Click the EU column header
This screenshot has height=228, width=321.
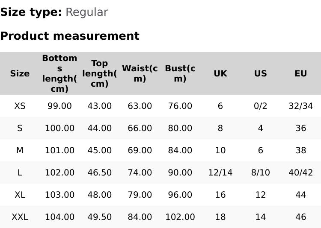coord(301,73)
